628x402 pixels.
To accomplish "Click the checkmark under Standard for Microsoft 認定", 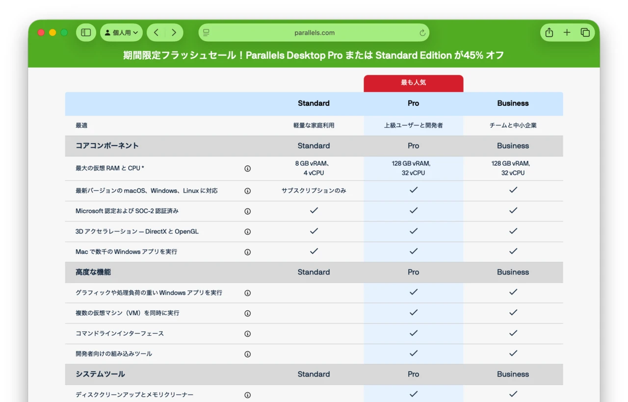I will [x=314, y=211].
